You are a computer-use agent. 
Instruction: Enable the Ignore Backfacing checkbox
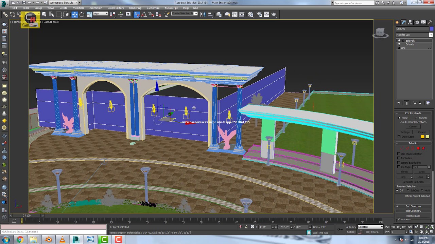click(x=399, y=163)
